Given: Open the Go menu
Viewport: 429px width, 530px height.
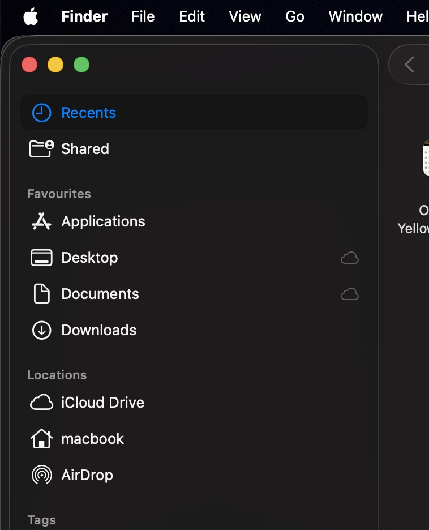Looking at the screenshot, I should 294,16.
